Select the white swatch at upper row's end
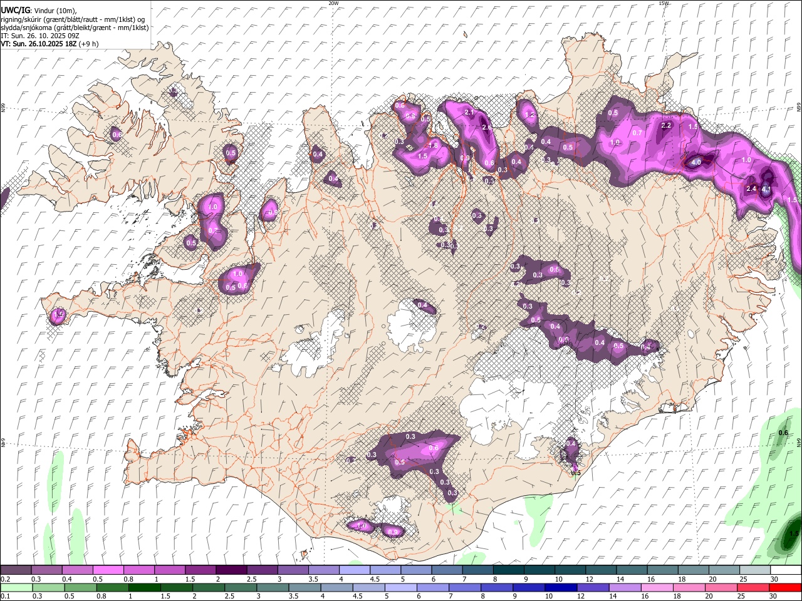This screenshot has height=601, width=802. (x=786, y=570)
